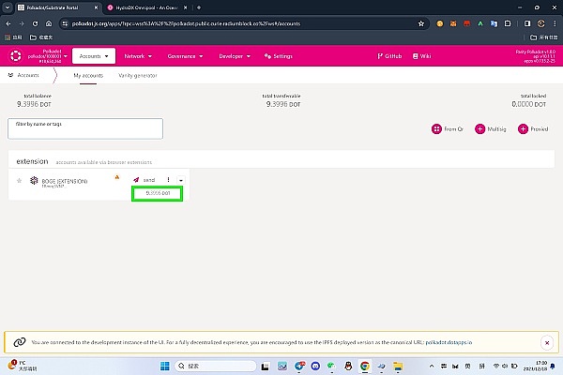
Task: Open the bookmarks folder beside apps shortcut
Action: tap(41, 37)
